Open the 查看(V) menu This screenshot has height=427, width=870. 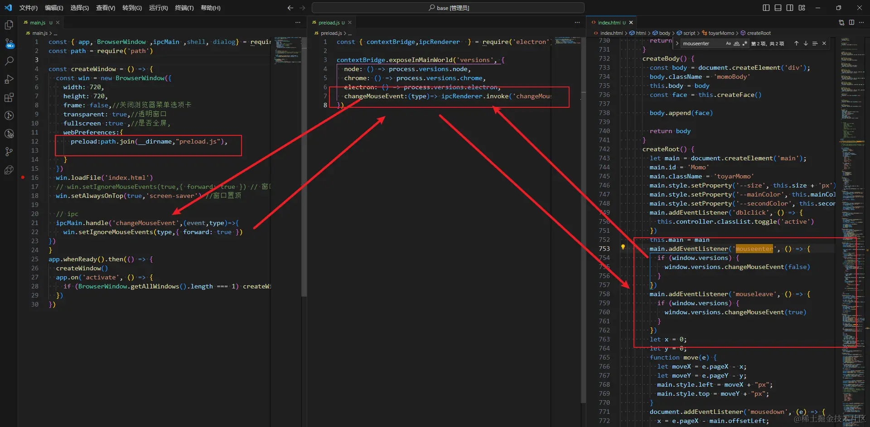click(106, 8)
